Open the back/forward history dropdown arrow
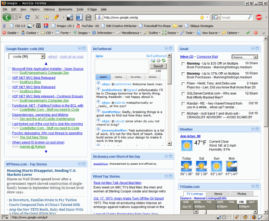This screenshot has height=221, width=269. (20, 17)
